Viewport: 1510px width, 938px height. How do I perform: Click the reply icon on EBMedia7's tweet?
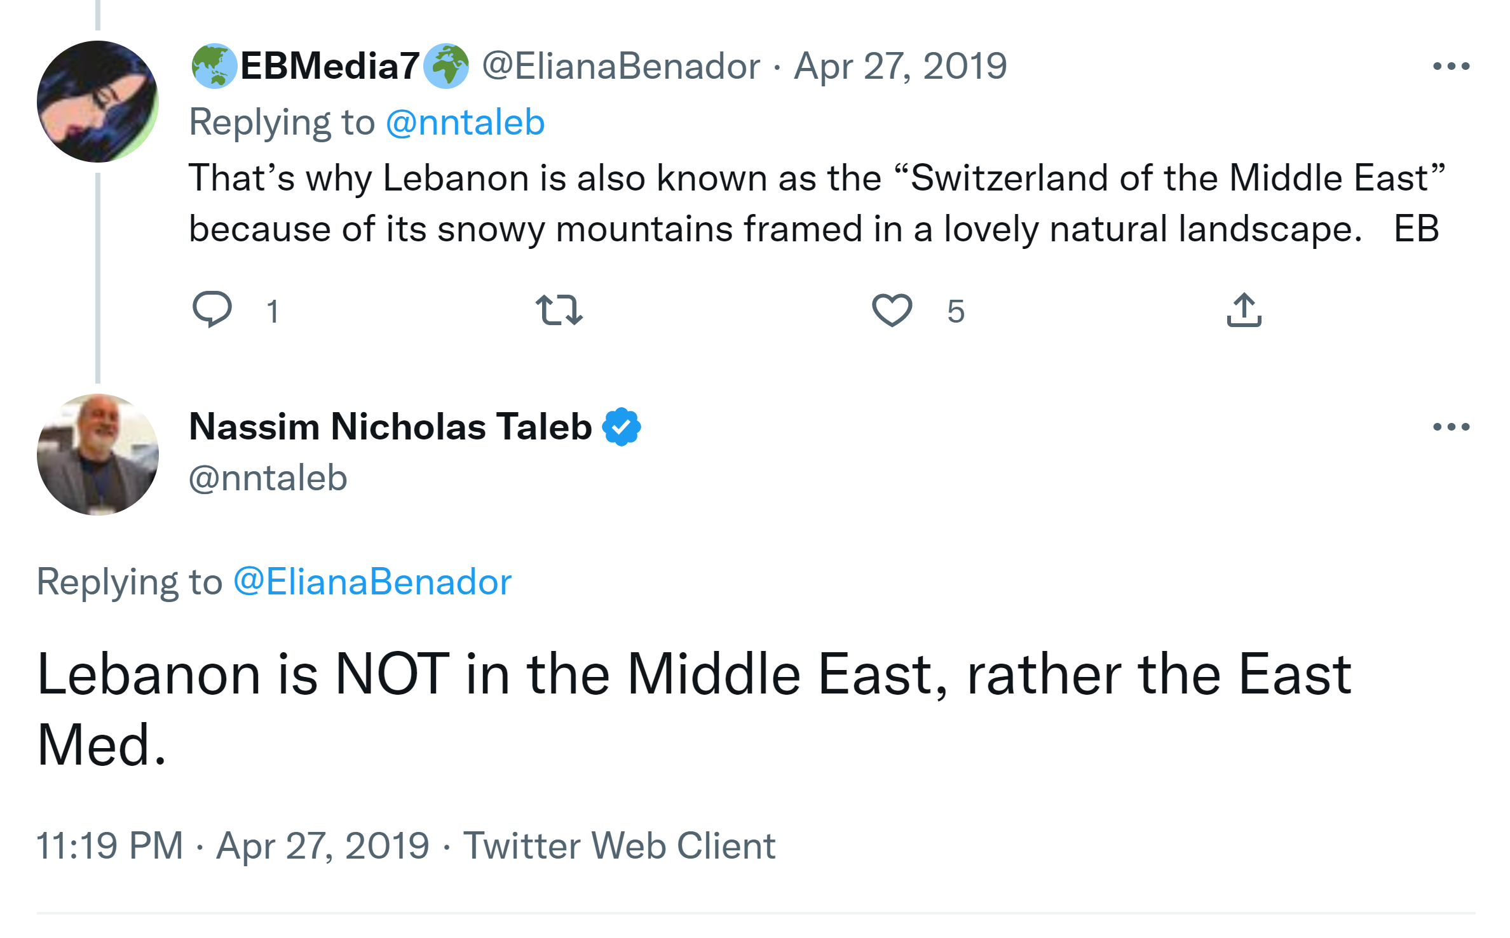pyautogui.click(x=212, y=309)
